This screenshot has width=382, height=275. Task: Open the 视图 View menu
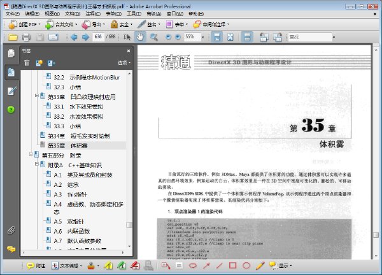(52, 14)
